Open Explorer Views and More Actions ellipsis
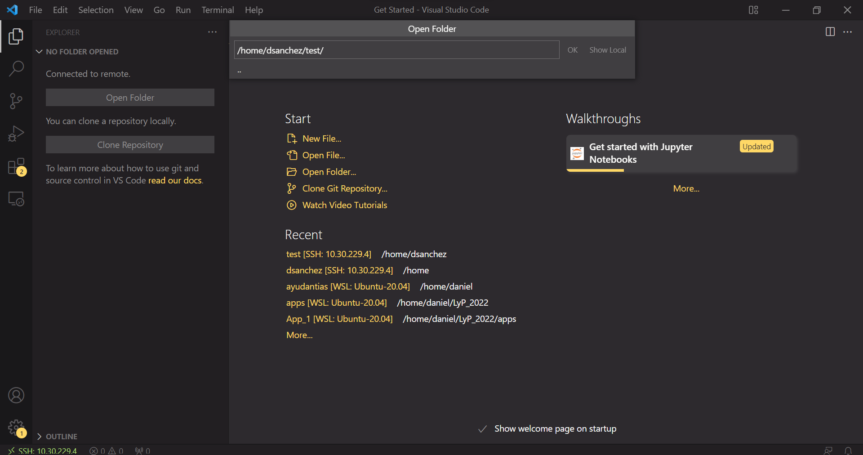The image size is (863, 455). pos(212,32)
